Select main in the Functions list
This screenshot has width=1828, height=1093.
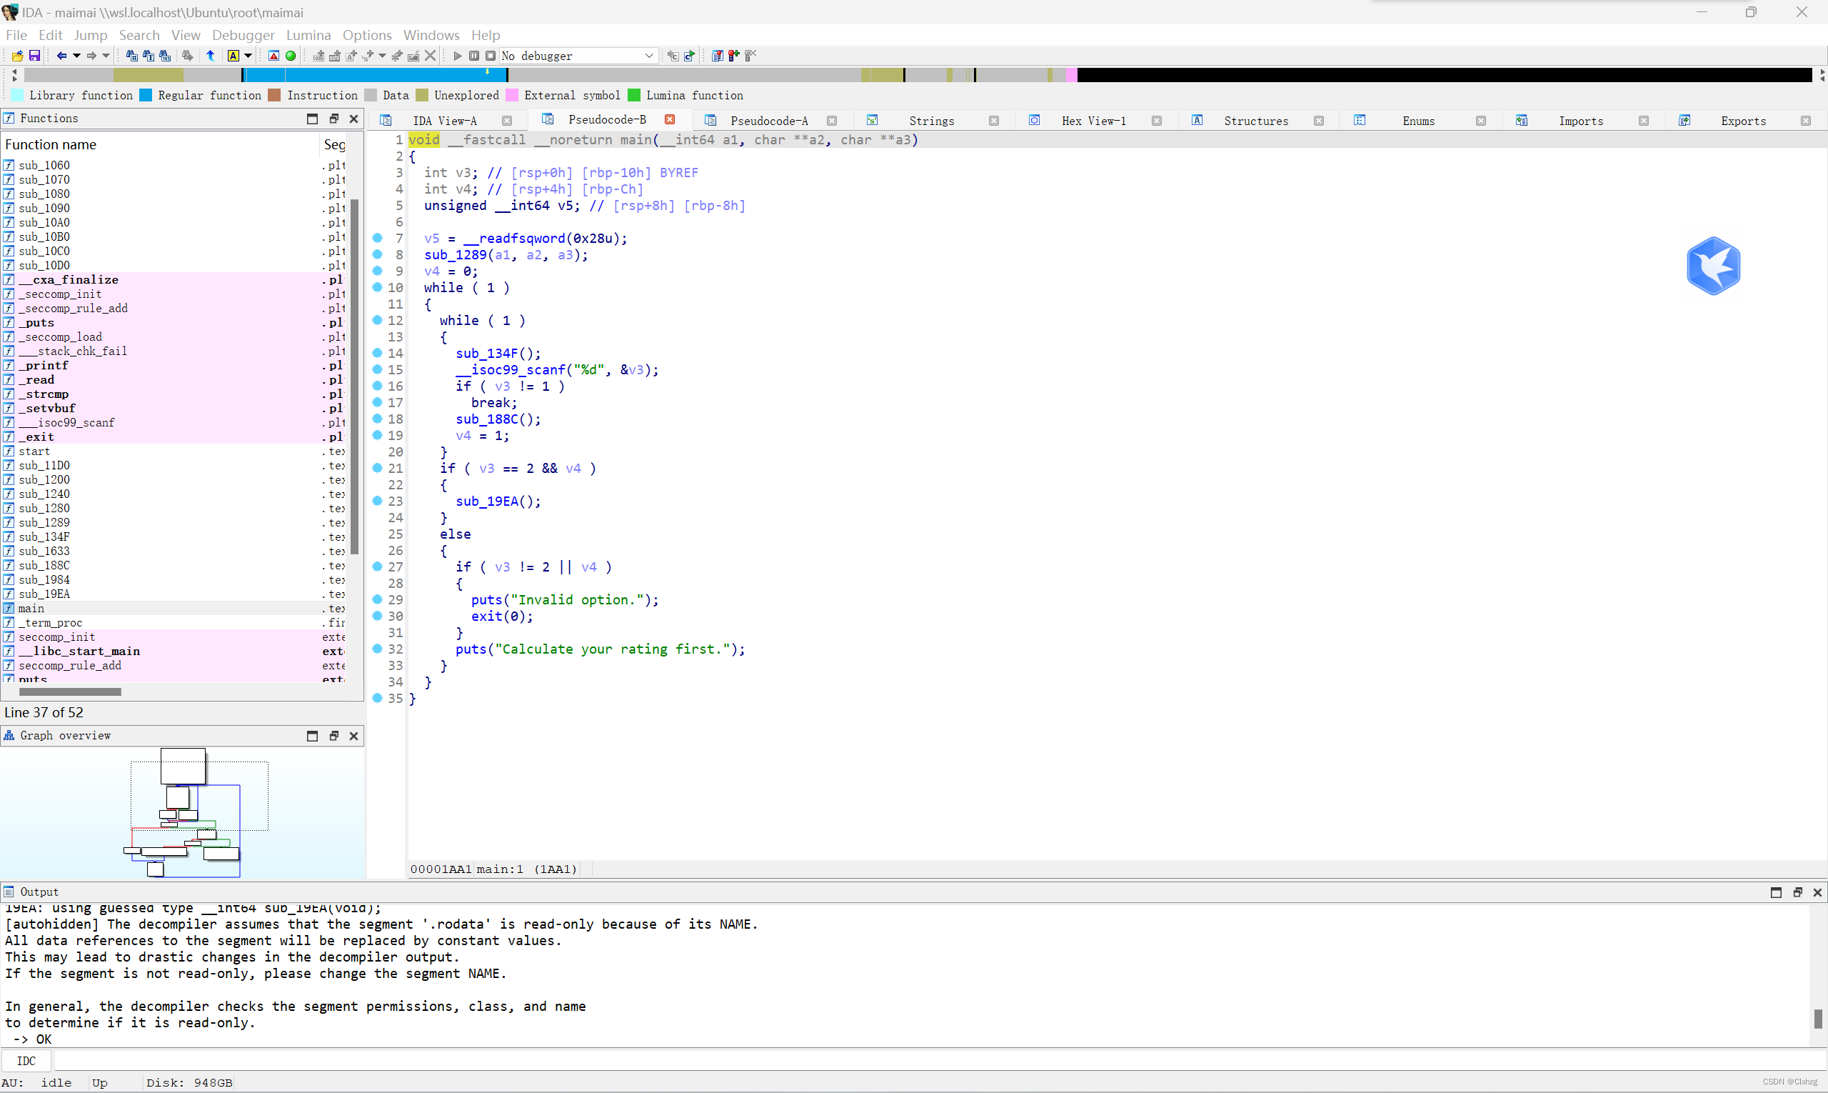[x=31, y=609]
